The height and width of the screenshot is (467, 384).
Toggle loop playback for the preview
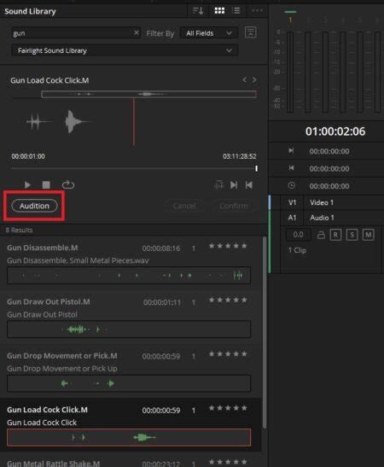tap(68, 185)
